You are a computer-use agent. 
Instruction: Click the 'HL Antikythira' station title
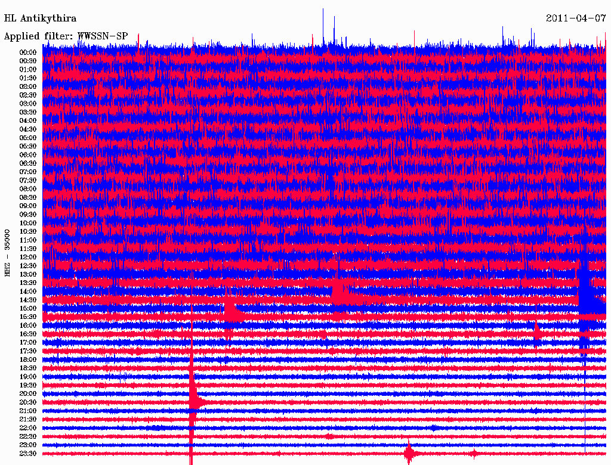point(40,18)
